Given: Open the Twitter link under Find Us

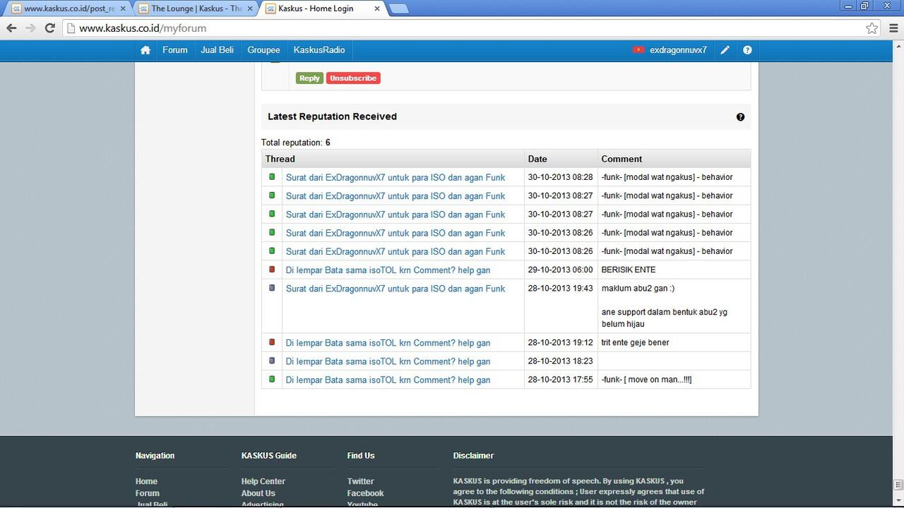Looking at the screenshot, I should coord(360,481).
